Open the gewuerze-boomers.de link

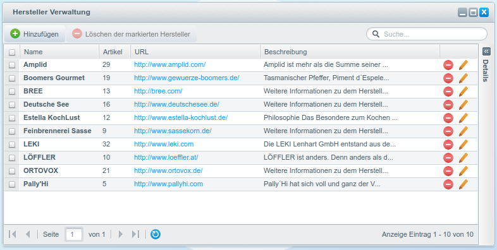point(187,78)
